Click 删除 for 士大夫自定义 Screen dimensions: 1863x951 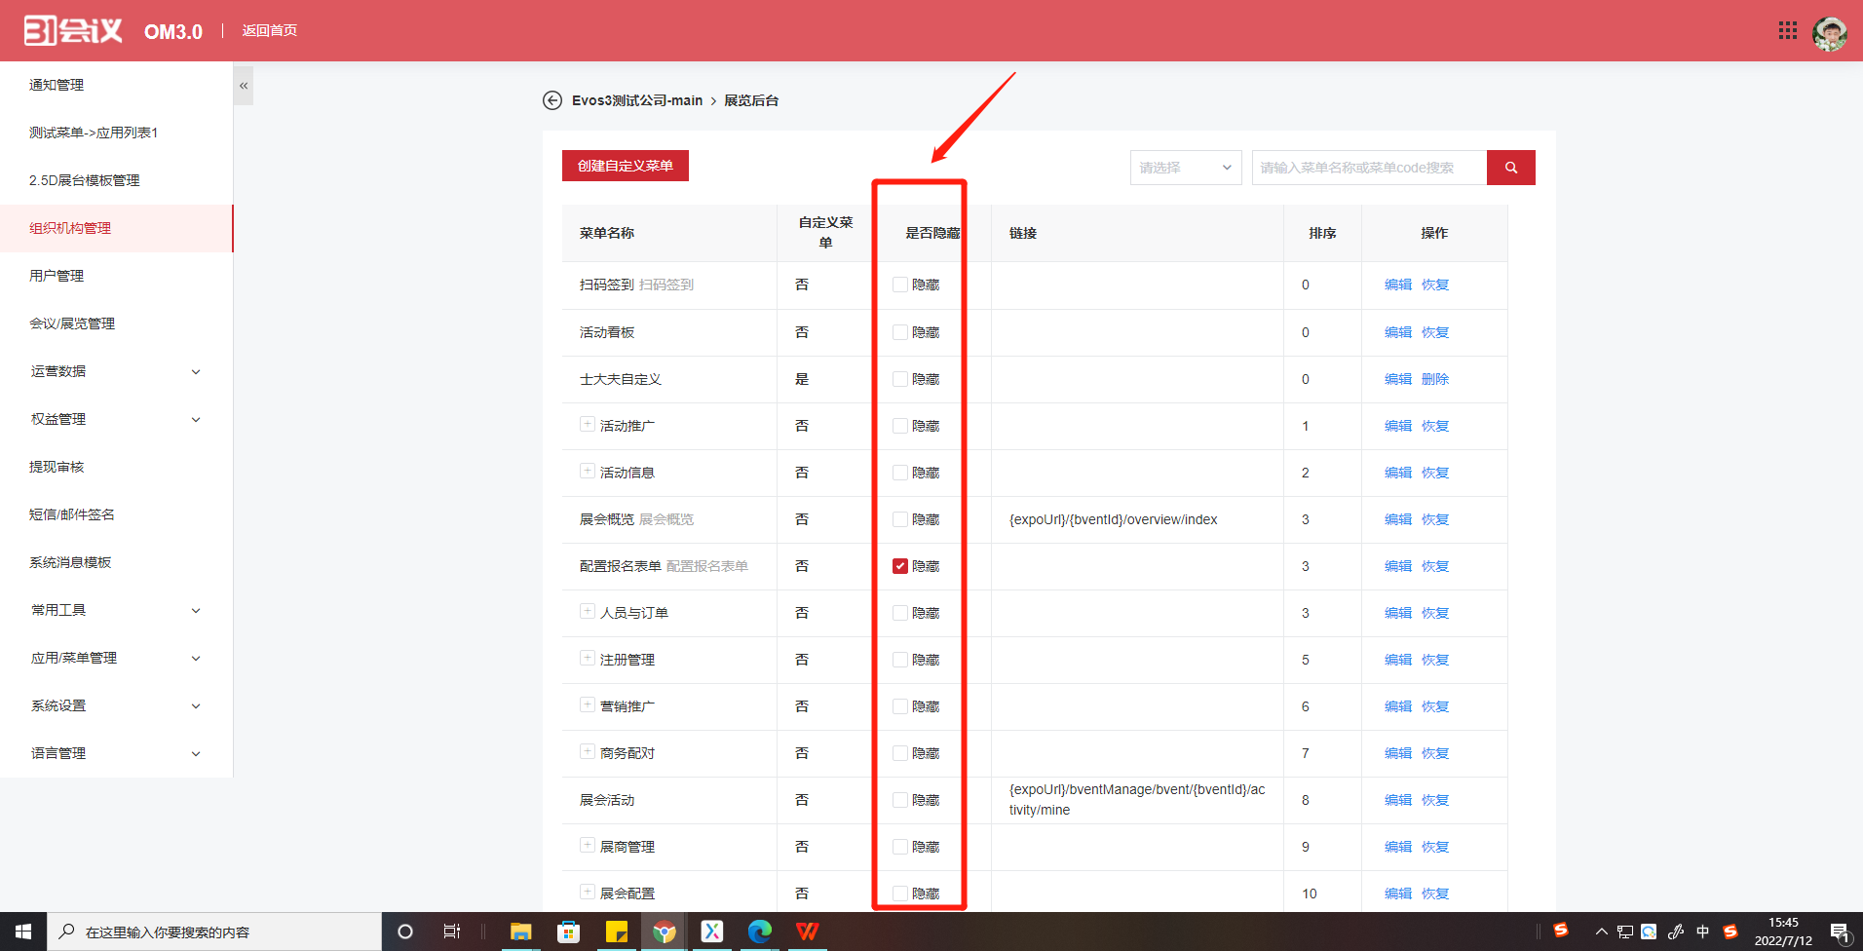pyautogui.click(x=1435, y=379)
